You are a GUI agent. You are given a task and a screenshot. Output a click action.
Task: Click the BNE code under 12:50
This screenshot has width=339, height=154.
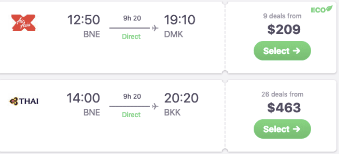click(92, 34)
